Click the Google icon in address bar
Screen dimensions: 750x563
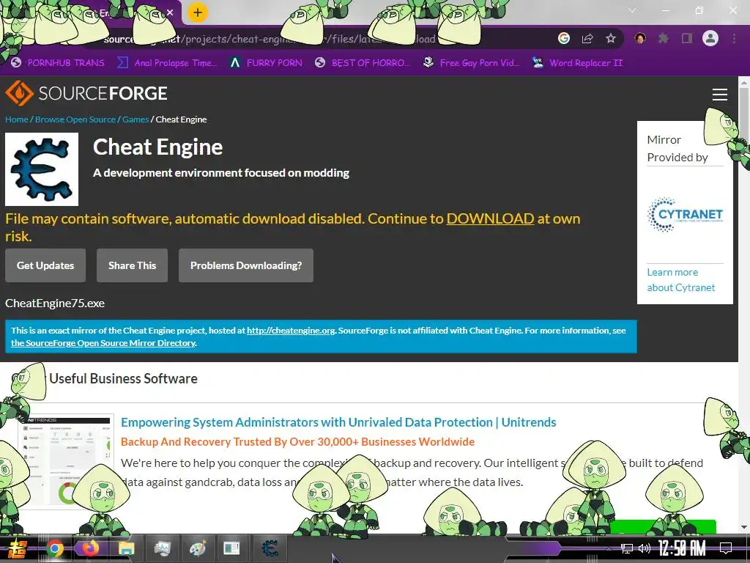pyautogui.click(x=564, y=38)
